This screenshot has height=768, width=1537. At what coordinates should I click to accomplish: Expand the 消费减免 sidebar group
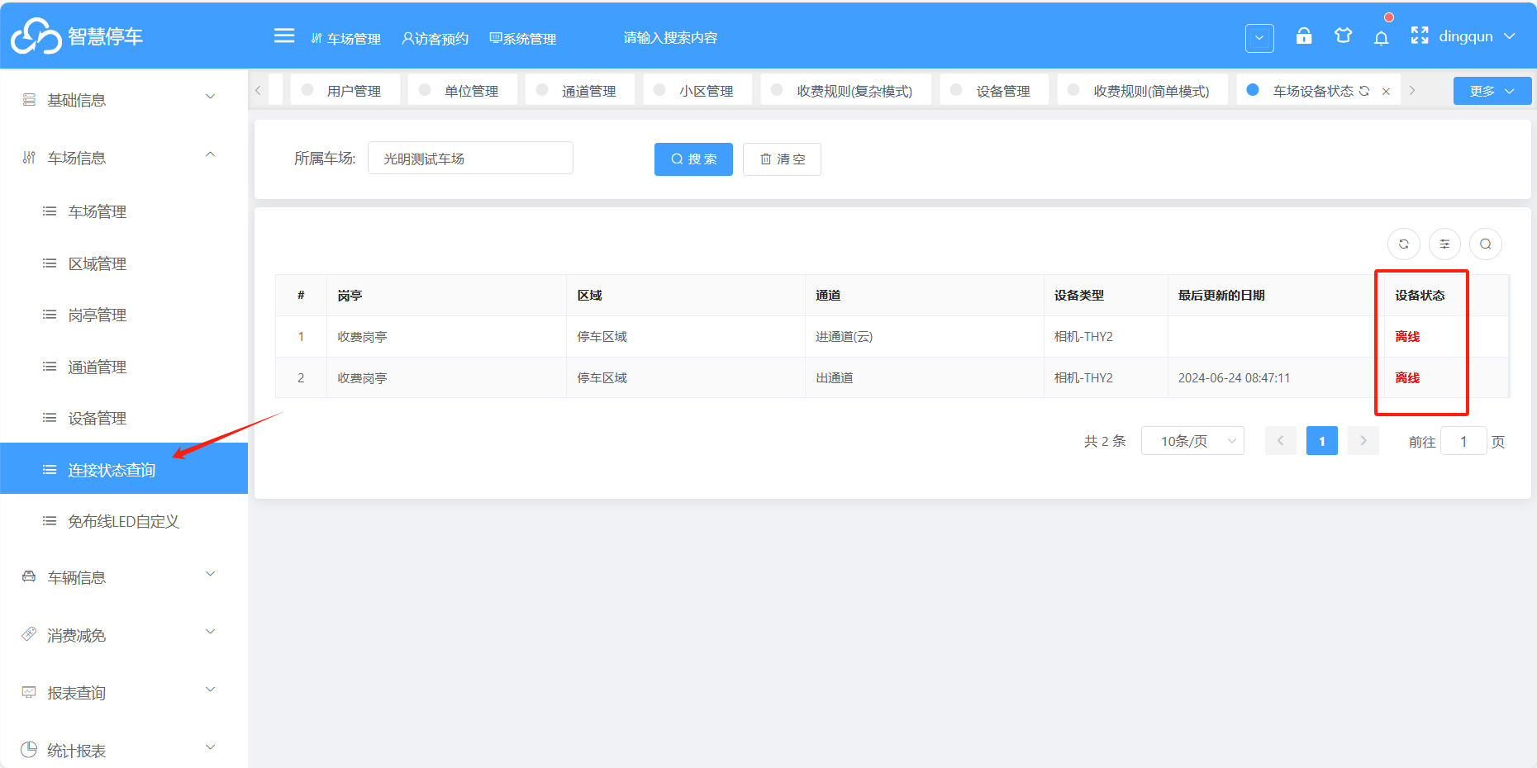click(124, 635)
